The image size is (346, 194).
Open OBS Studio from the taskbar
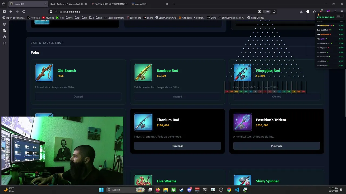(221, 190)
